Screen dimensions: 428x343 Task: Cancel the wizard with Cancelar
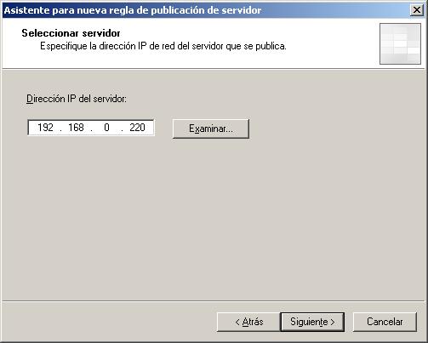[x=385, y=322]
